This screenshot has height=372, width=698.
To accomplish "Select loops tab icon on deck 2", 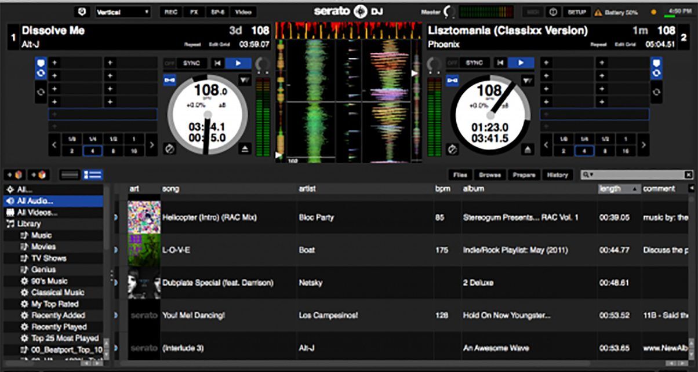I will coord(656,92).
